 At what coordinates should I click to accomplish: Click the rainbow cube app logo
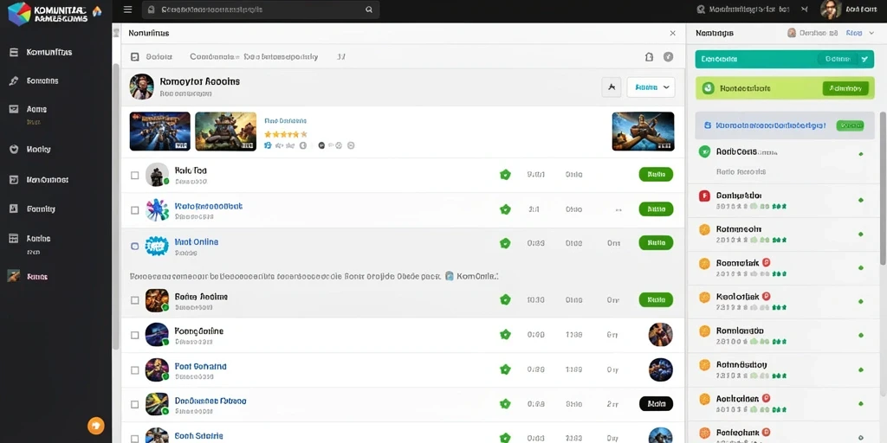[x=20, y=13]
